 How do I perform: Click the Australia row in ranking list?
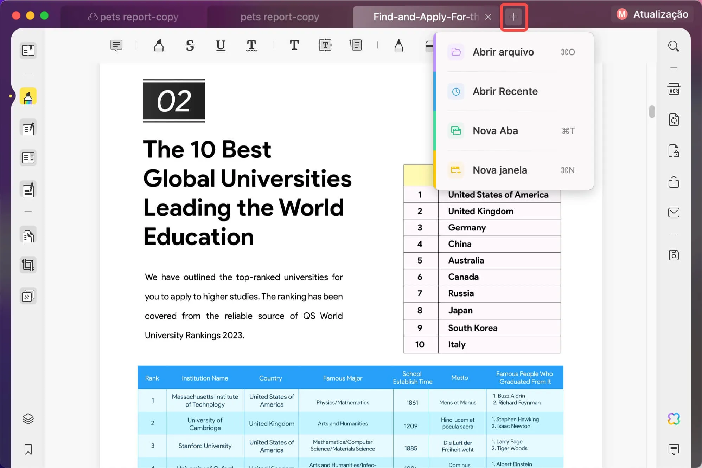482,260
